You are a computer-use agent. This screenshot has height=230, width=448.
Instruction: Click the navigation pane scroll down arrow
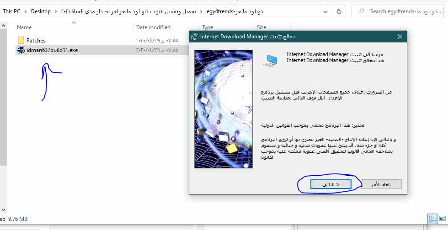pos(4,210)
